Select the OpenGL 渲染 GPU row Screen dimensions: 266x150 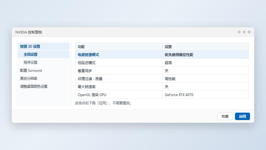coord(162,95)
